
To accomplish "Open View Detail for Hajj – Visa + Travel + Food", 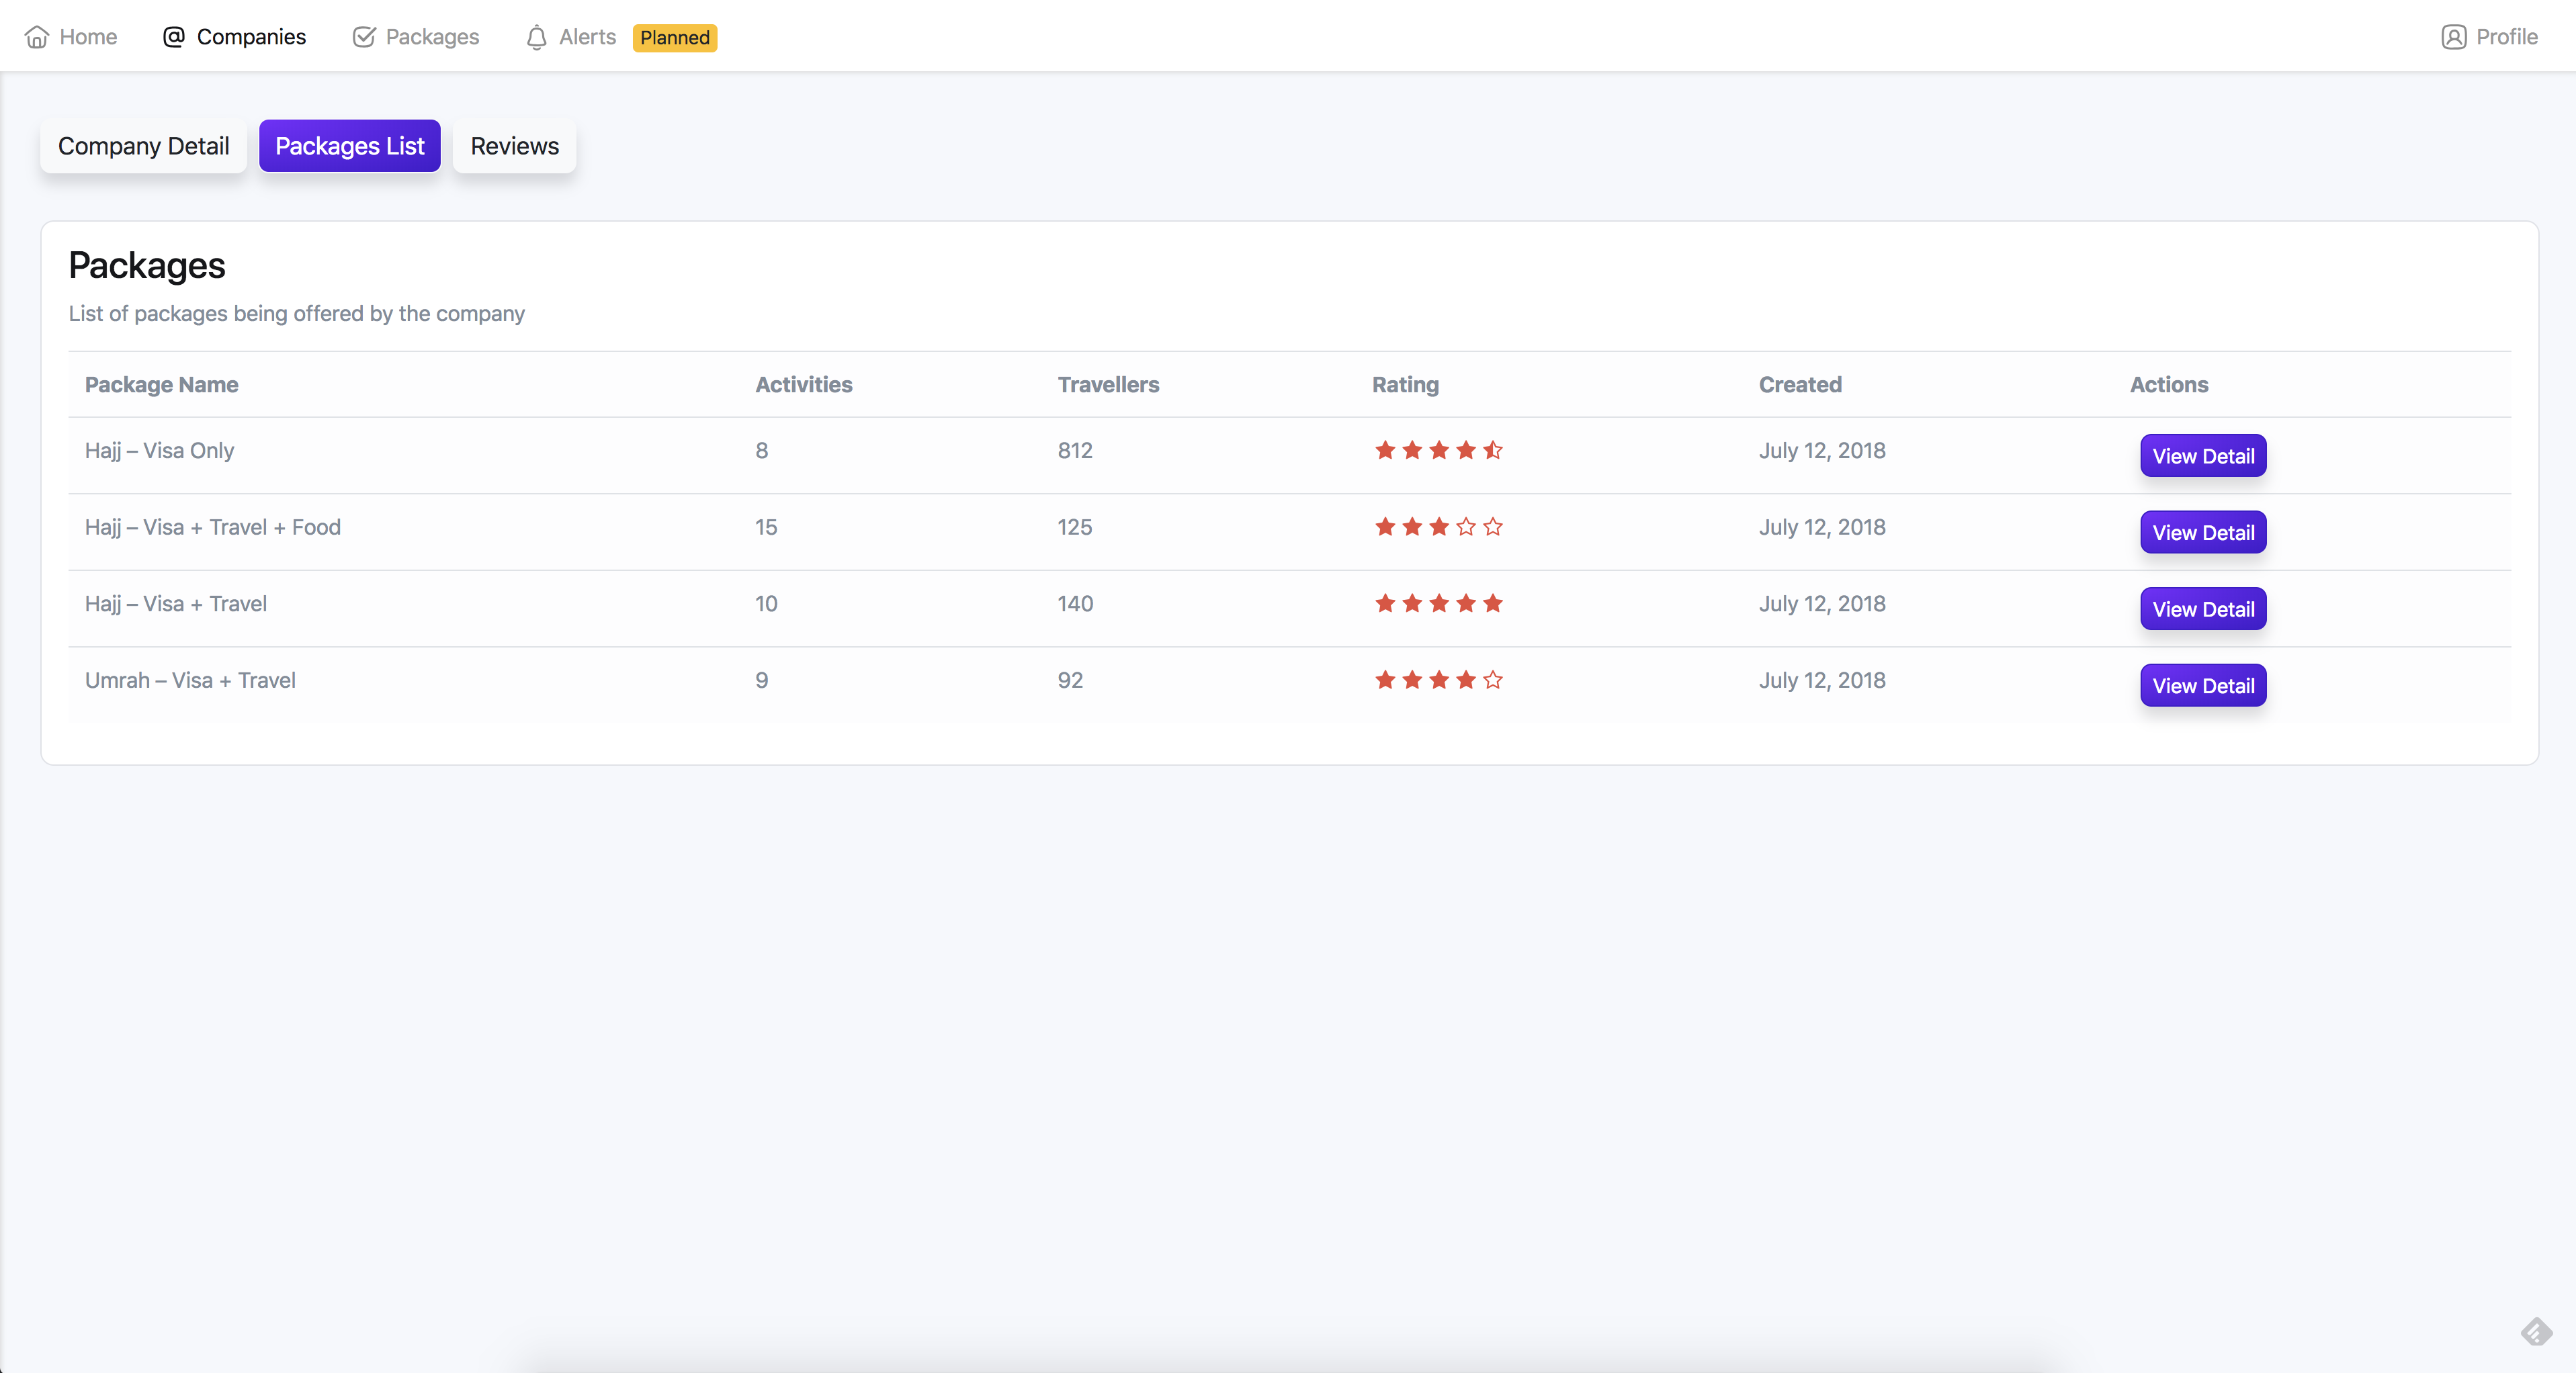I will [x=2203, y=533].
